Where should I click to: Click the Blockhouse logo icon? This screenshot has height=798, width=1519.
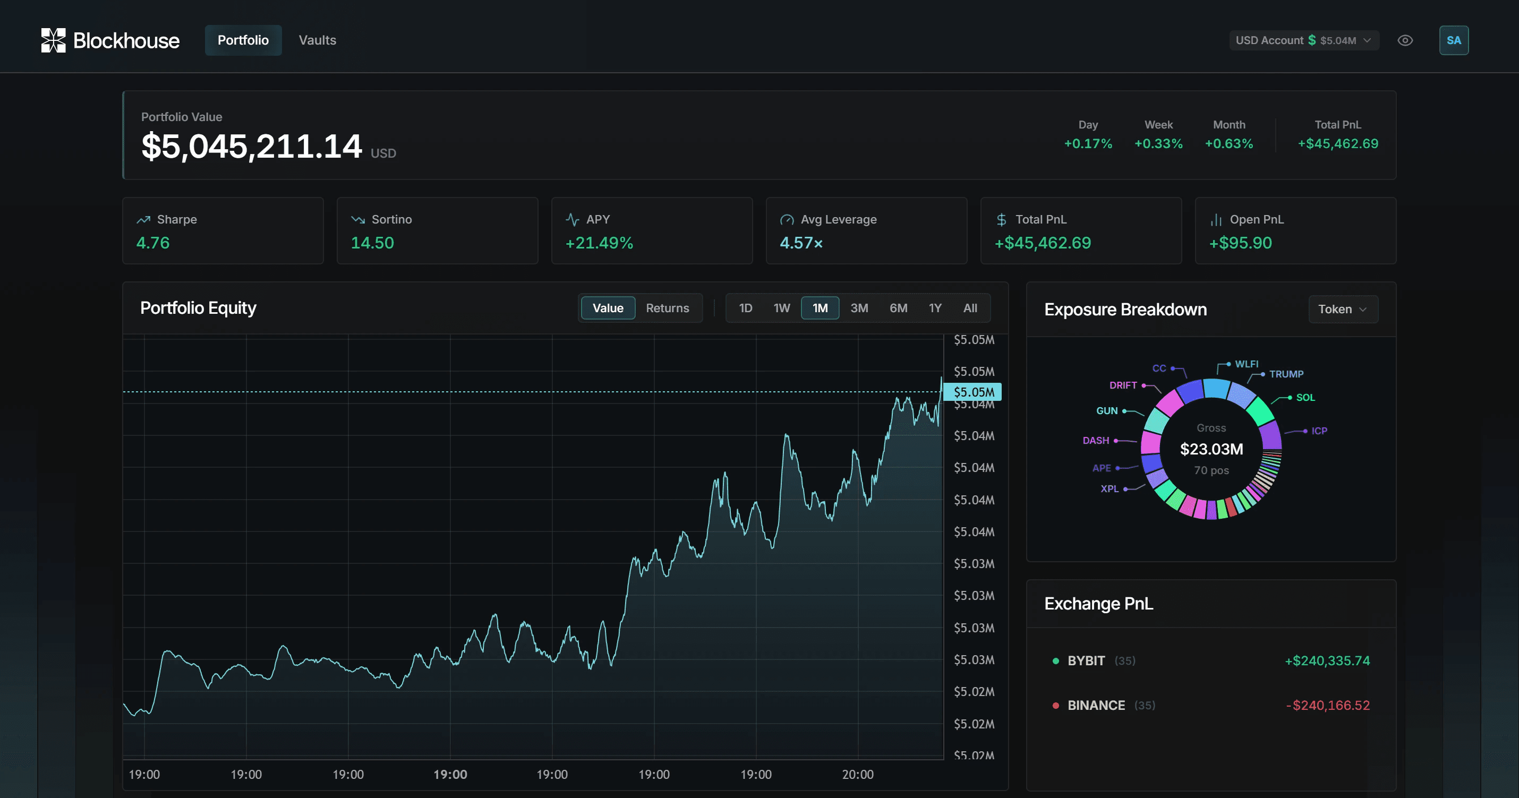[x=53, y=40]
